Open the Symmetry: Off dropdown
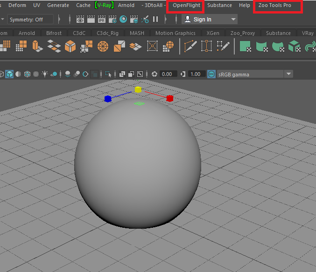Viewport: 316px width, 272px height. pos(30,20)
